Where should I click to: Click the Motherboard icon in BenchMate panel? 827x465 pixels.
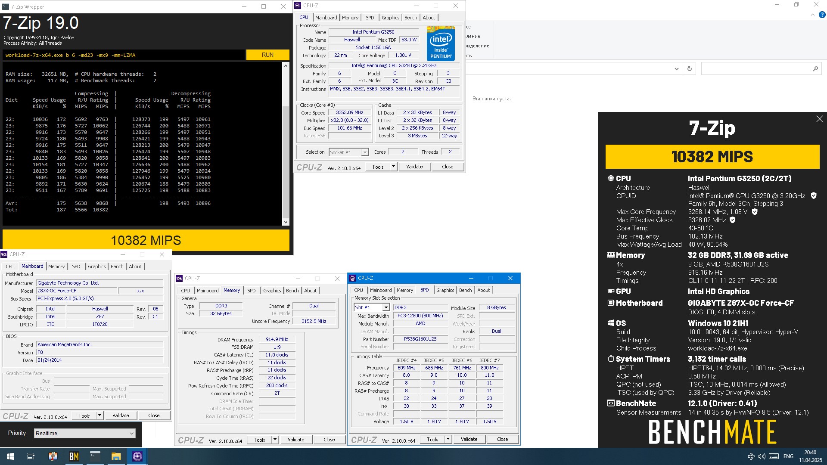[x=611, y=303]
